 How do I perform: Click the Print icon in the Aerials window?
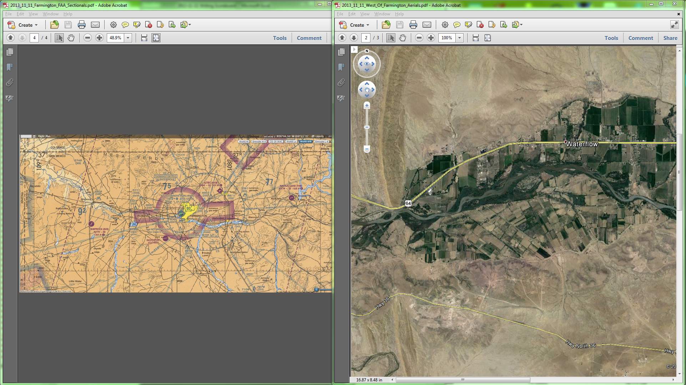click(x=413, y=25)
